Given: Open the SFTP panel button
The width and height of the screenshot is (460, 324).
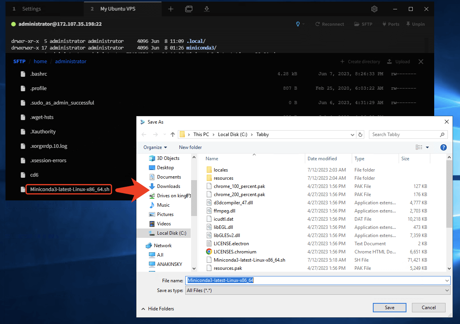Looking at the screenshot, I should point(363,24).
